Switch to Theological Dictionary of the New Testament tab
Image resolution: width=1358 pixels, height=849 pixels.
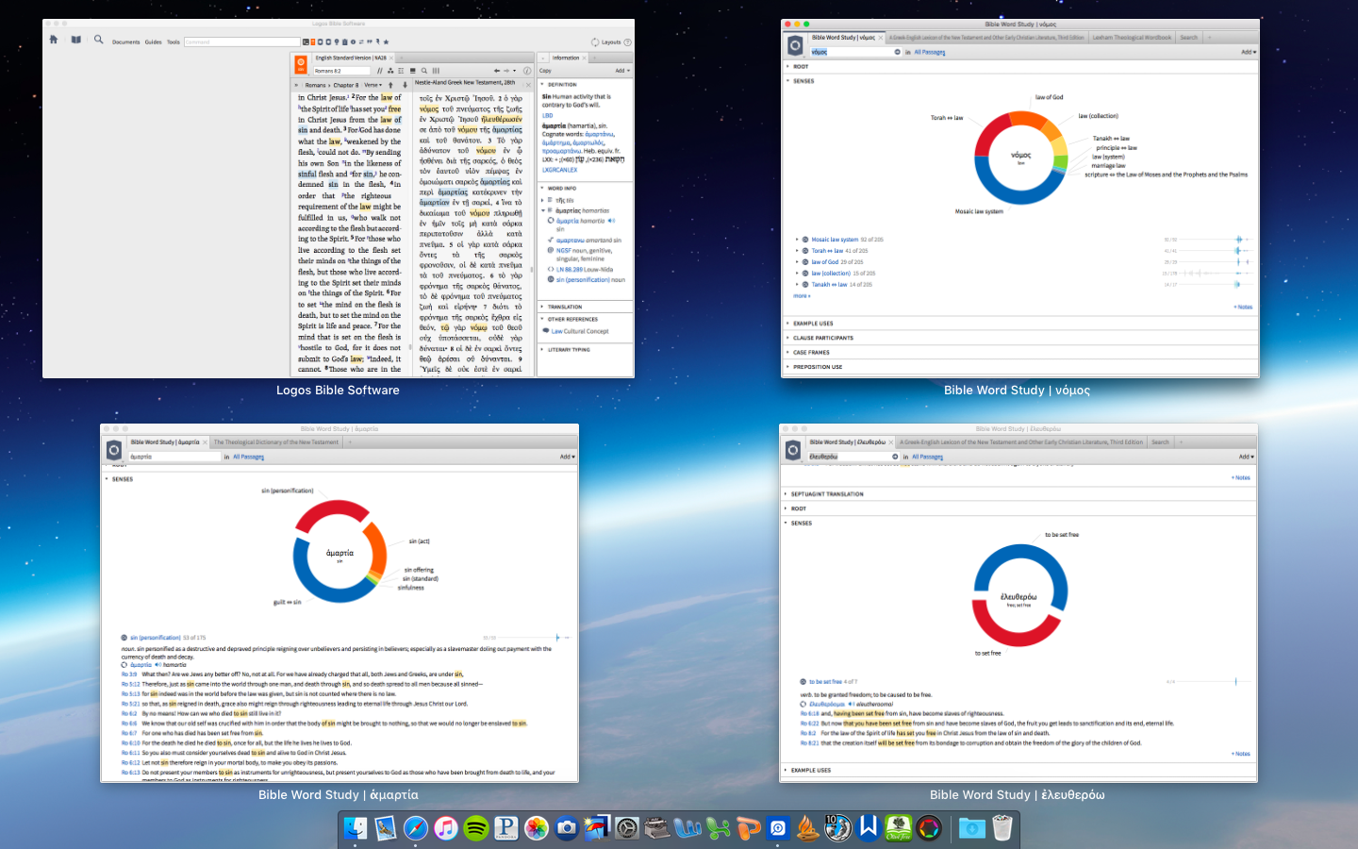point(275,441)
